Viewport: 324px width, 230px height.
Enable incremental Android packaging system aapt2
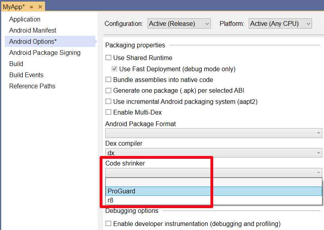[x=108, y=101]
